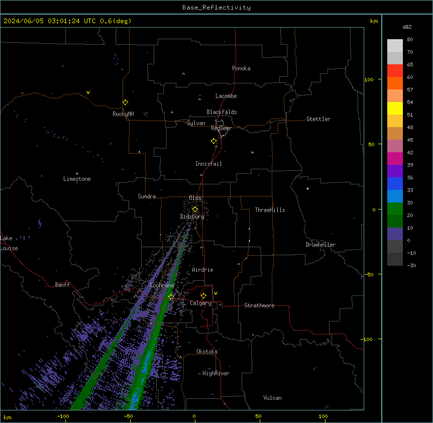Click the asterisk marker above Limestone
The image size is (433, 423).
point(77,174)
